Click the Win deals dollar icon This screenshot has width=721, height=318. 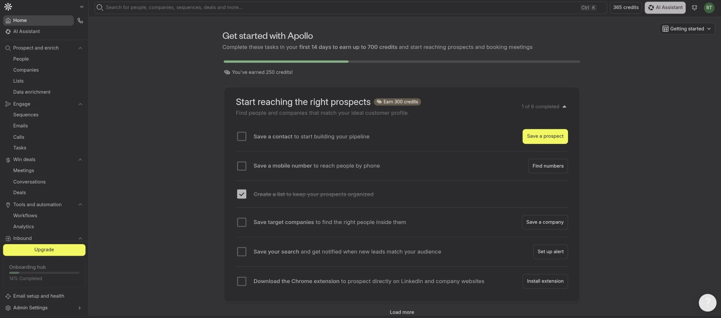8,159
